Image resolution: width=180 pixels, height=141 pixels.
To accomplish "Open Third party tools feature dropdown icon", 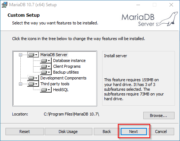I will [33, 84].
